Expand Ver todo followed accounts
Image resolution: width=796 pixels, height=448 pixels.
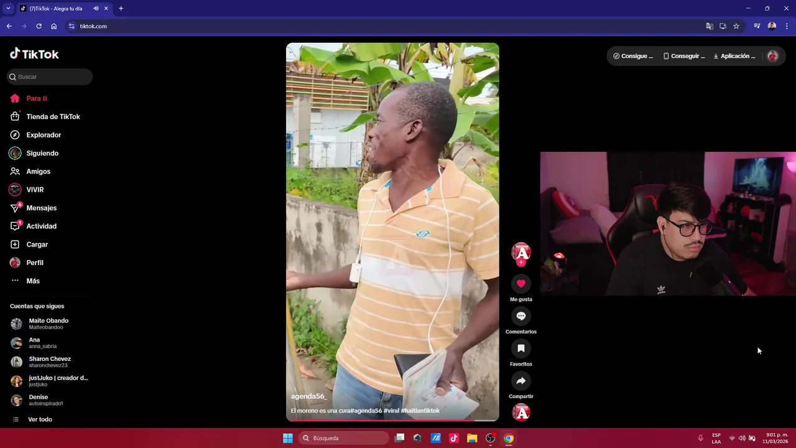(32, 419)
